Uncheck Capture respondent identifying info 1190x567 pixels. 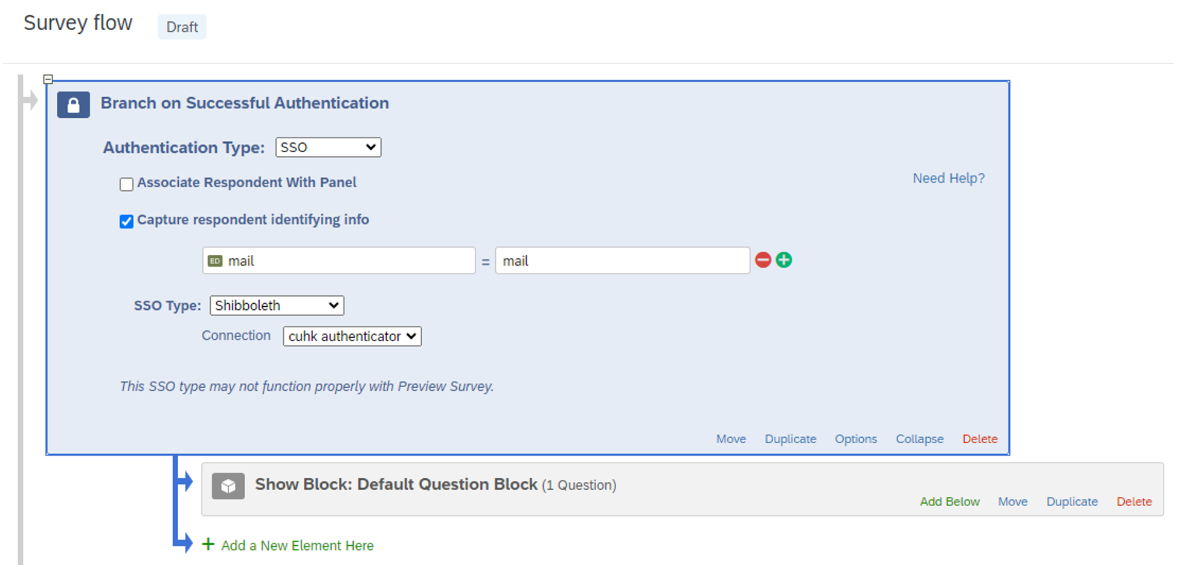(x=126, y=222)
